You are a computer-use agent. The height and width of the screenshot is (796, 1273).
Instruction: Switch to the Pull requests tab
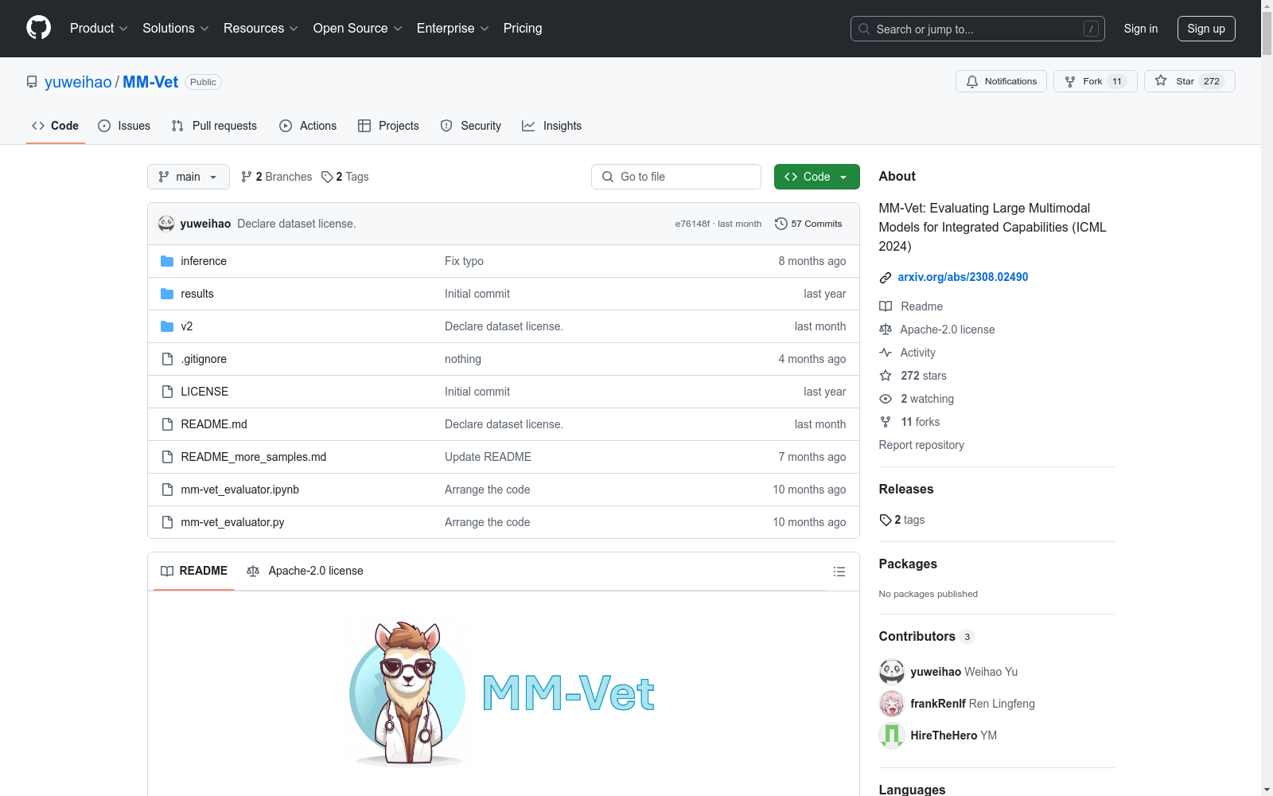click(x=214, y=126)
